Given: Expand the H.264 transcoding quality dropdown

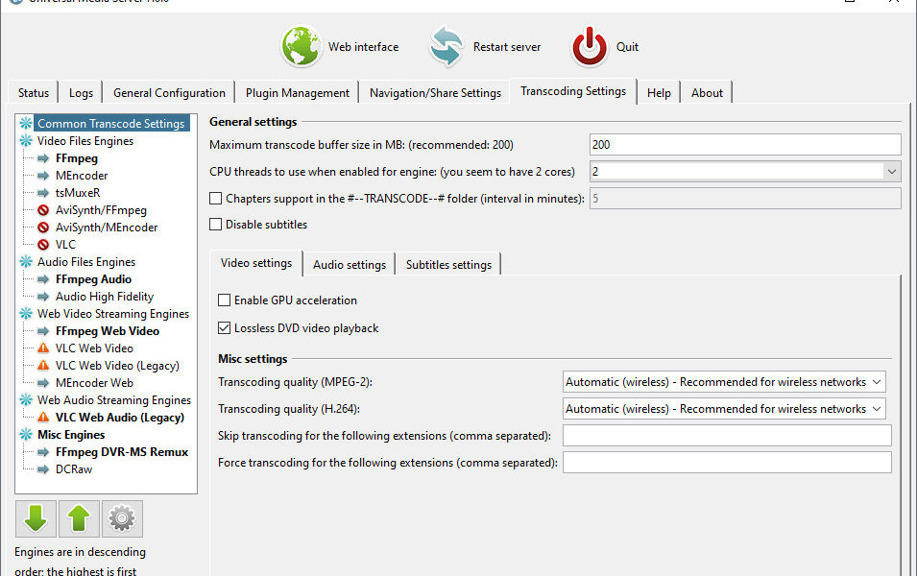Looking at the screenshot, I should point(875,409).
